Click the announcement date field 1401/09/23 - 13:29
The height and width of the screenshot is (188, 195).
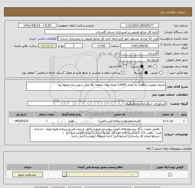(x=37, y=25)
